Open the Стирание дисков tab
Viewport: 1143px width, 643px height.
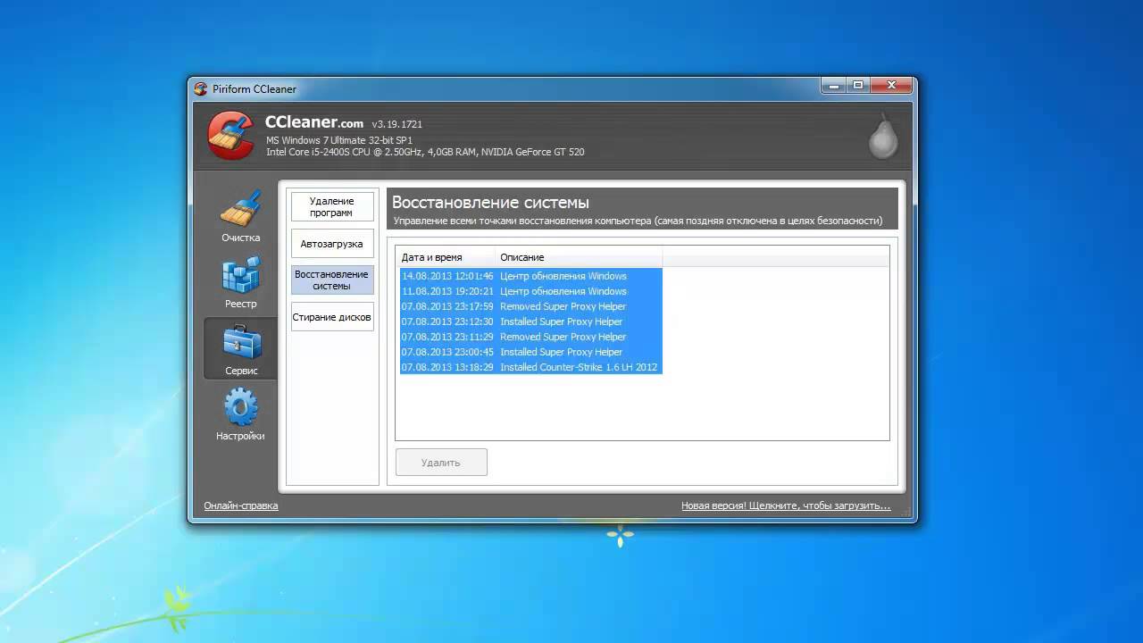(x=331, y=317)
